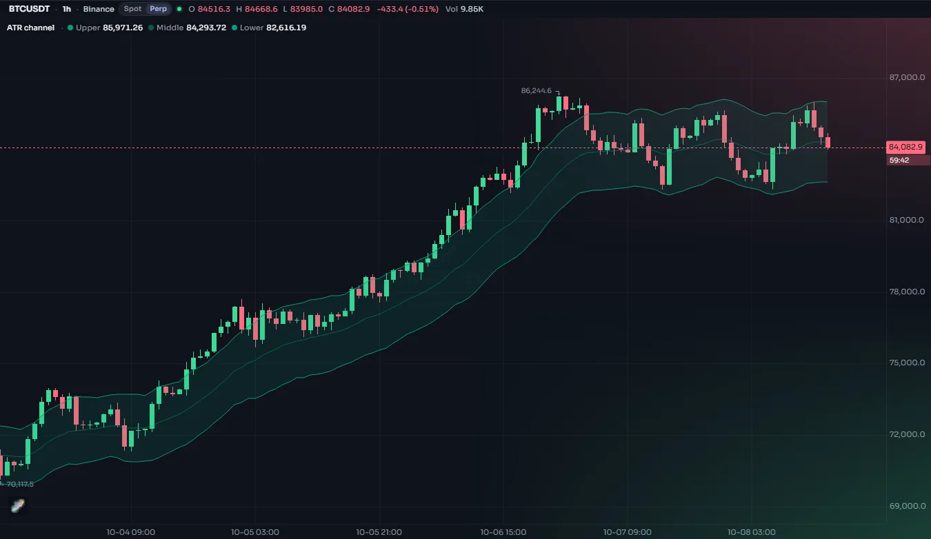Click the Middle band value 84,293.72
The image size is (931, 539).
(206, 28)
